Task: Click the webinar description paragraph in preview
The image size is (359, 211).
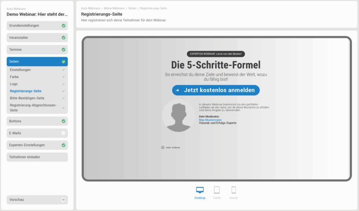Action: (x=234, y=107)
